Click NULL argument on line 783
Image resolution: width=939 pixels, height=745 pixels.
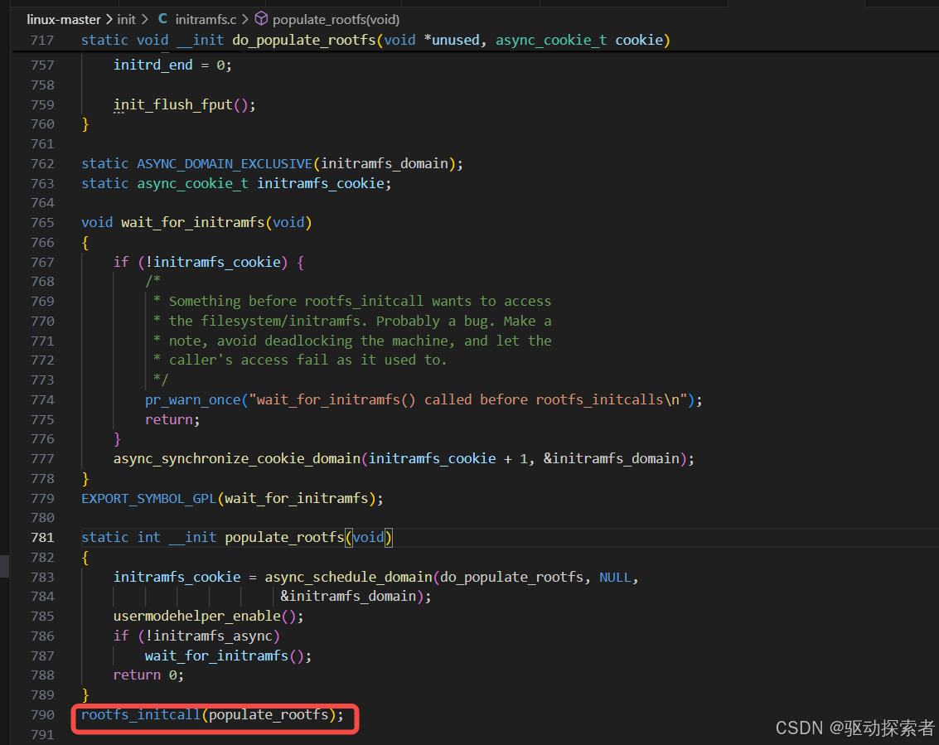point(615,577)
